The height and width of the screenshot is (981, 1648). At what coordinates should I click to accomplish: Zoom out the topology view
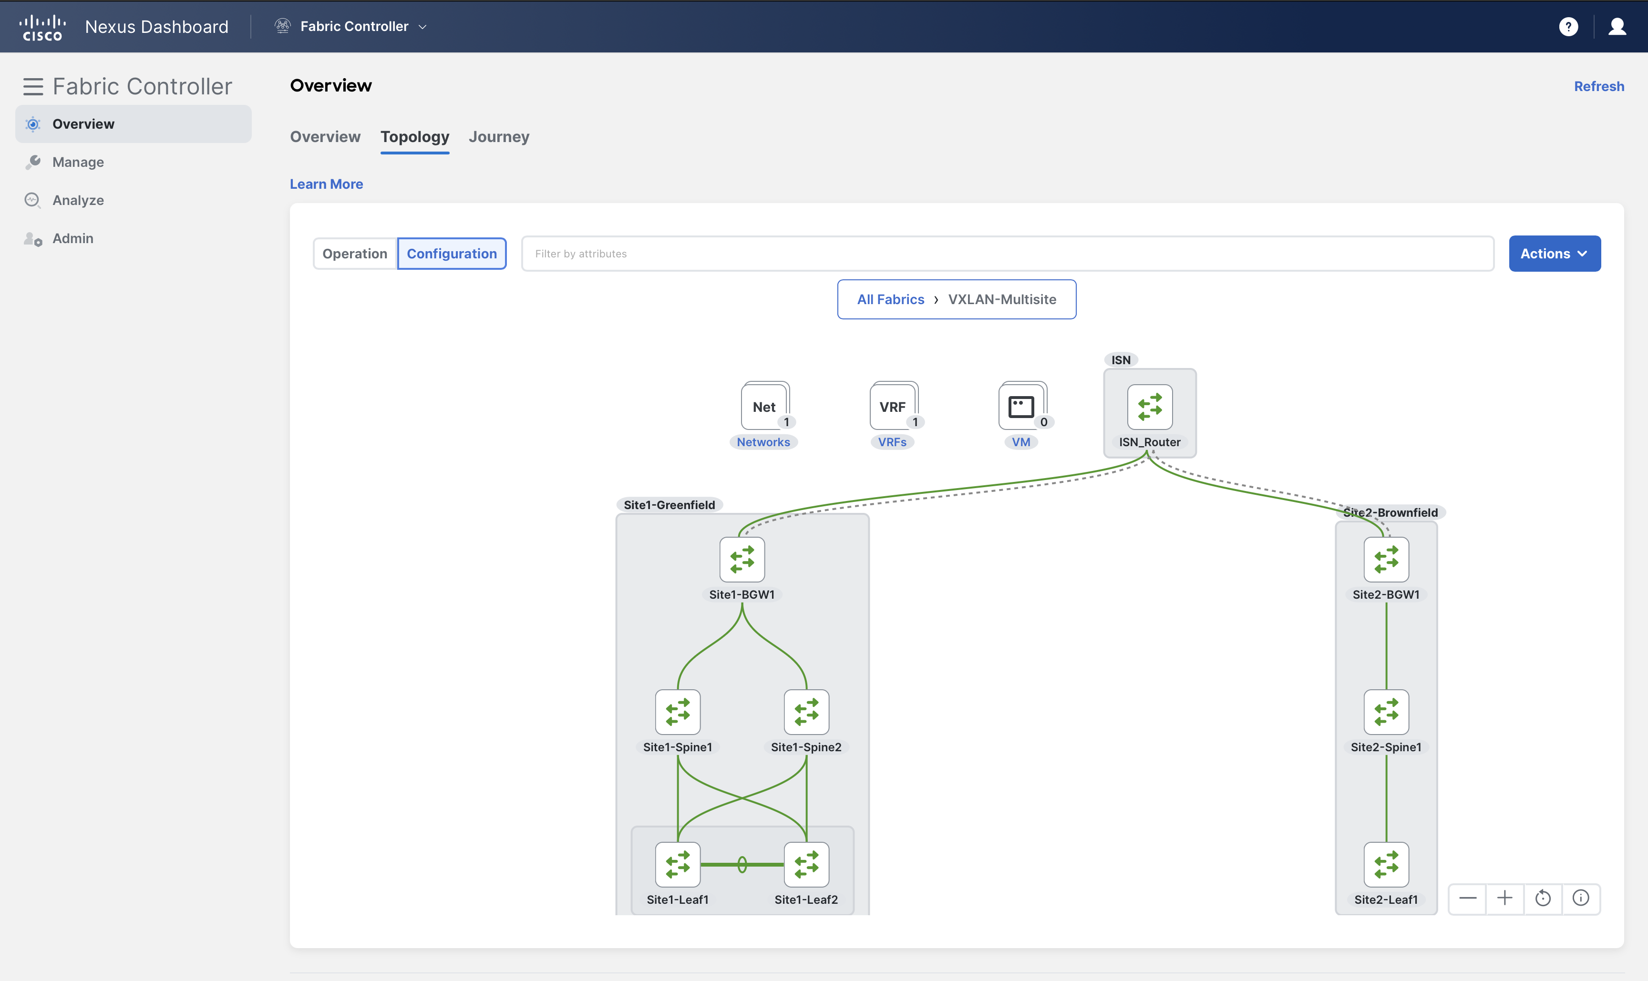pos(1467,898)
